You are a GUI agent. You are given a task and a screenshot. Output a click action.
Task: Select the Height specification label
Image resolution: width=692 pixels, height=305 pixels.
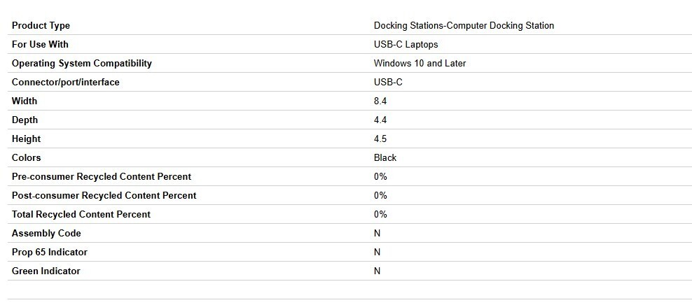pyautogui.click(x=26, y=139)
